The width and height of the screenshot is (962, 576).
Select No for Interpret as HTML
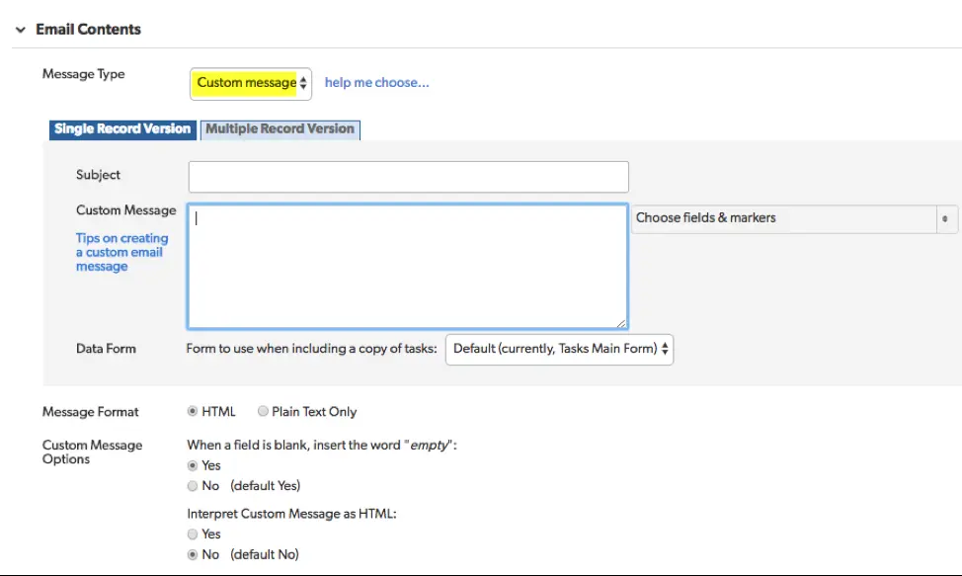tap(193, 554)
